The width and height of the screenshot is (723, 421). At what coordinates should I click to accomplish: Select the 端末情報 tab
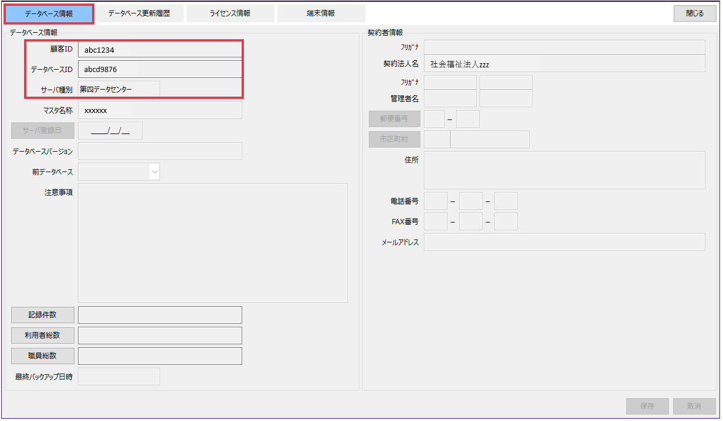click(321, 13)
